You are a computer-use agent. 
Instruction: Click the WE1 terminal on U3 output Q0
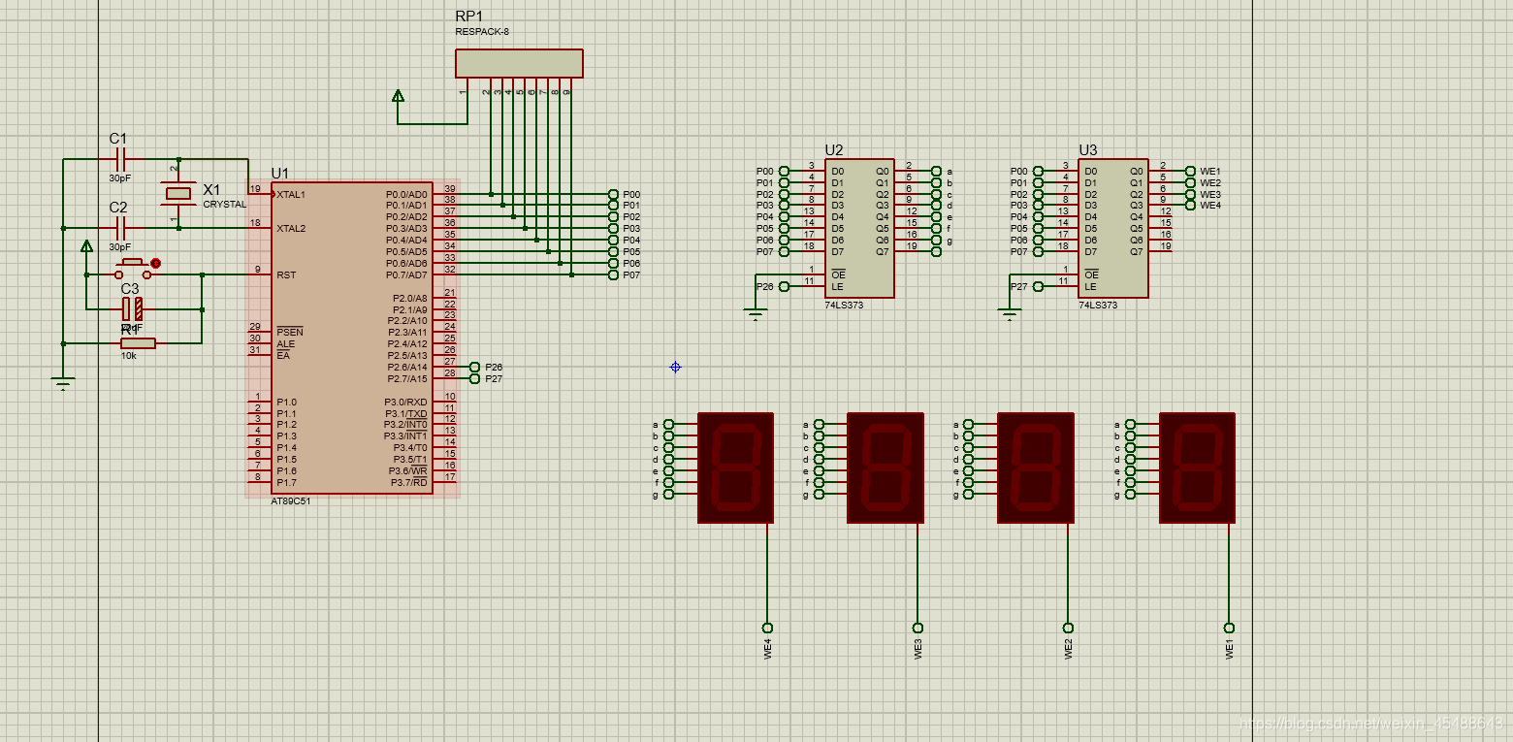pyautogui.click(x=1190, y=171)
